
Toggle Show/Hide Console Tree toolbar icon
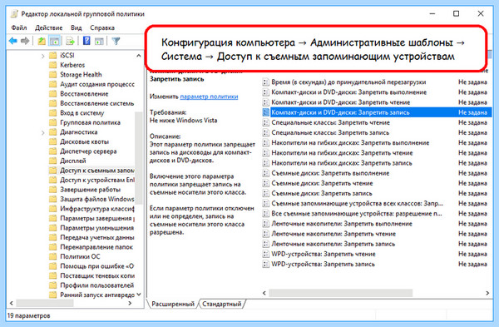point(54,41)
